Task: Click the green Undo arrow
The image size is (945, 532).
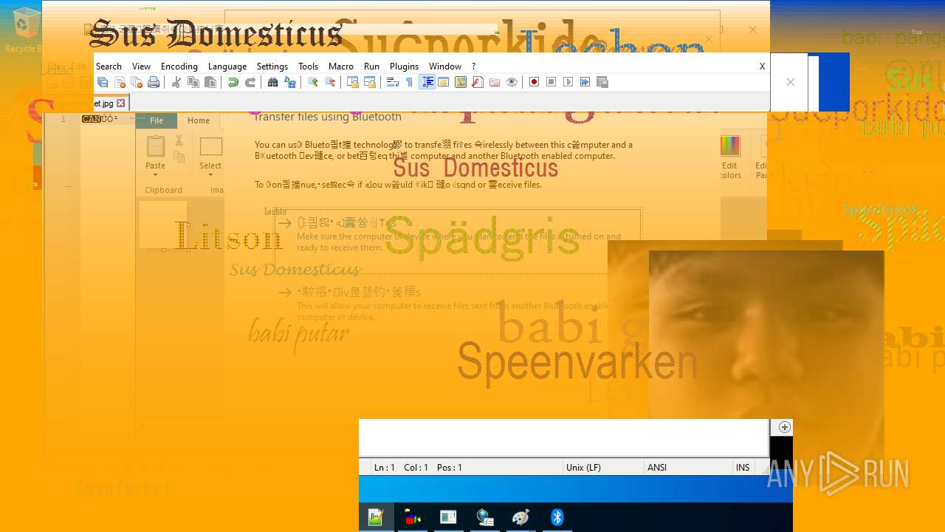Action: pyautogui.click(x=233, y=82)
